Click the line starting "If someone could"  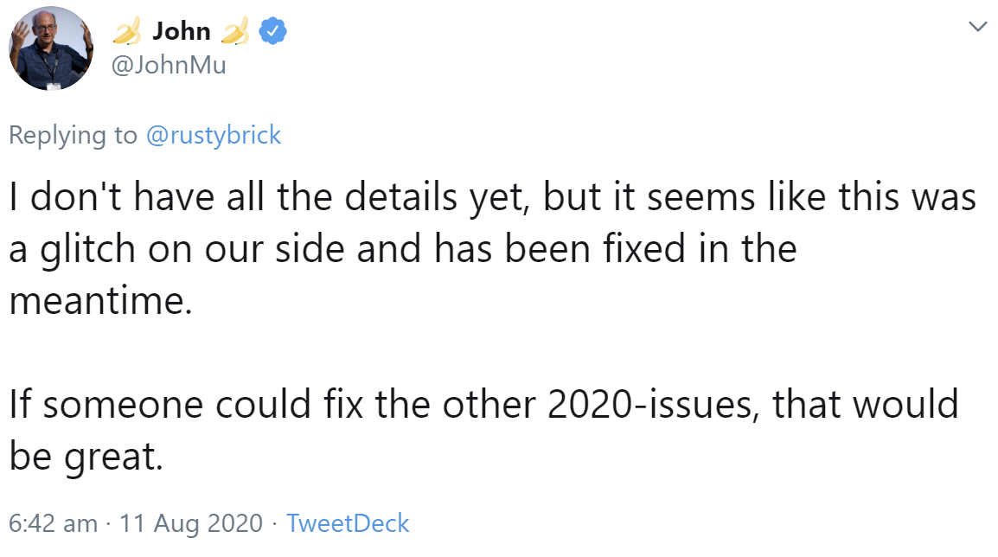(x=484, y=404)
